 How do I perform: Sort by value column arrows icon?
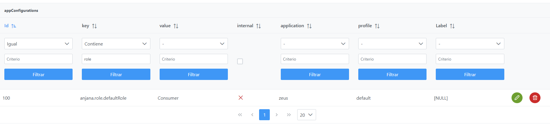[176, 26]
